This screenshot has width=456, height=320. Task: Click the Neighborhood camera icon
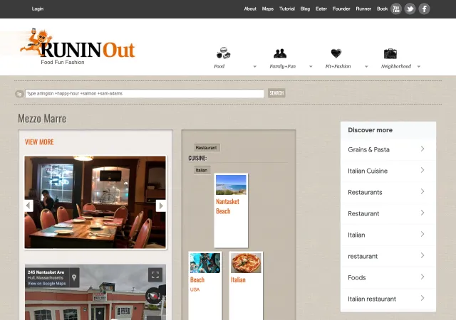[x=390, y=54]
